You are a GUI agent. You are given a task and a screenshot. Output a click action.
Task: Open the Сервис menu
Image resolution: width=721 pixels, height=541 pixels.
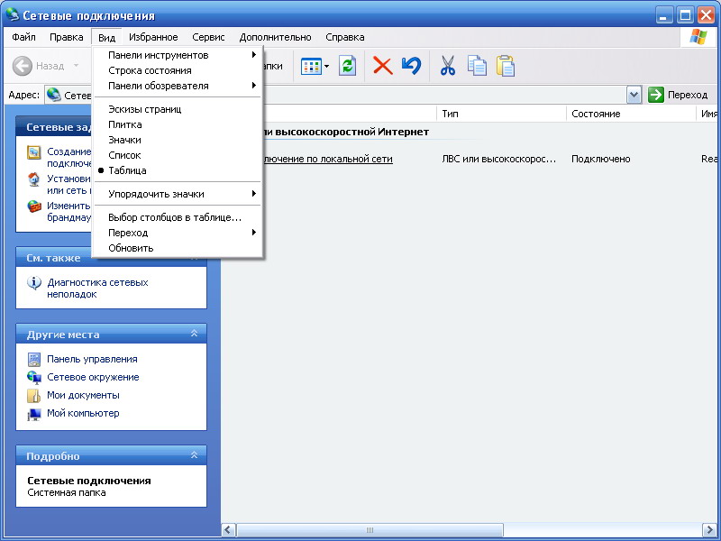[209, 37]
